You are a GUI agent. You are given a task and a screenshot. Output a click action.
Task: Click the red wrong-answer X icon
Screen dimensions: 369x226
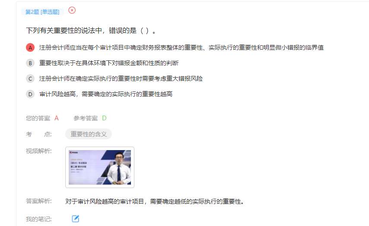click(x=72, y=10)
